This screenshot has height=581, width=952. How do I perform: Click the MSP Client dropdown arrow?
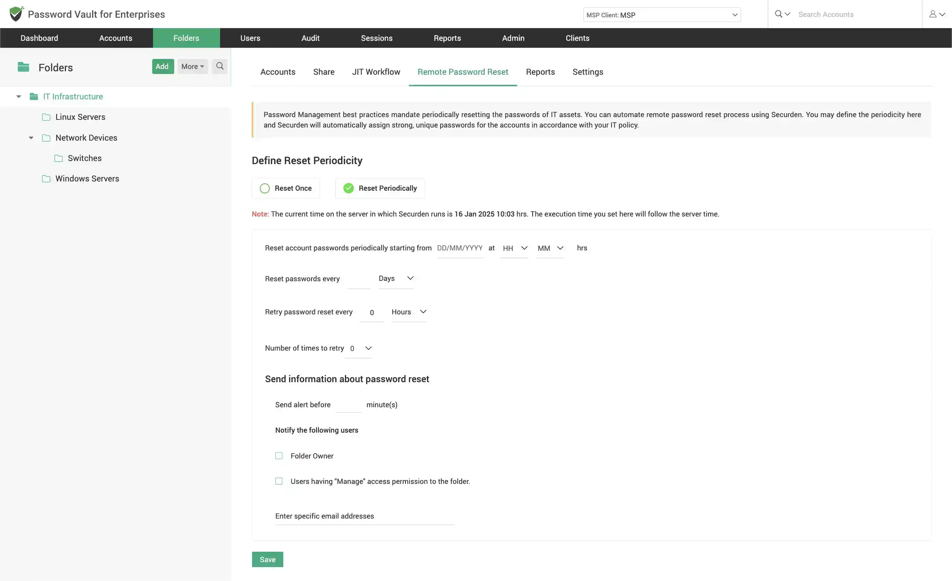pos(733,15)
